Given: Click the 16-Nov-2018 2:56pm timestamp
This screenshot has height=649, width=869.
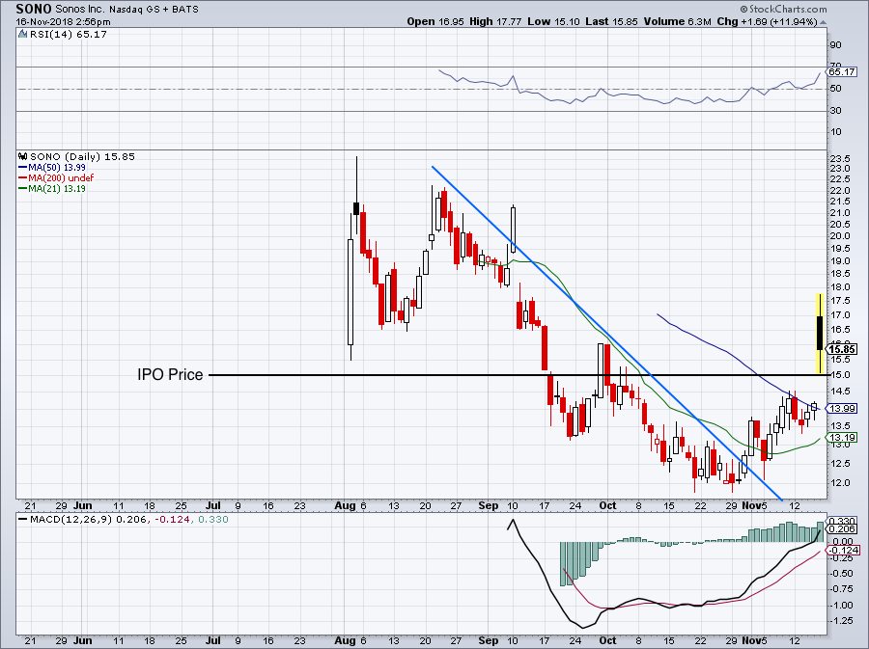Looking at the screenshot, I should click(63, 22).
